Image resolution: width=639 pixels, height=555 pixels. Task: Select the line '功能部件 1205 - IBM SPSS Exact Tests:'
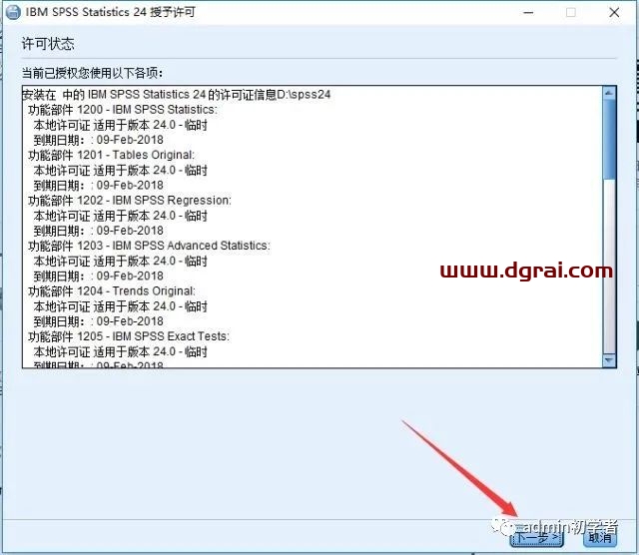(129, 336)
